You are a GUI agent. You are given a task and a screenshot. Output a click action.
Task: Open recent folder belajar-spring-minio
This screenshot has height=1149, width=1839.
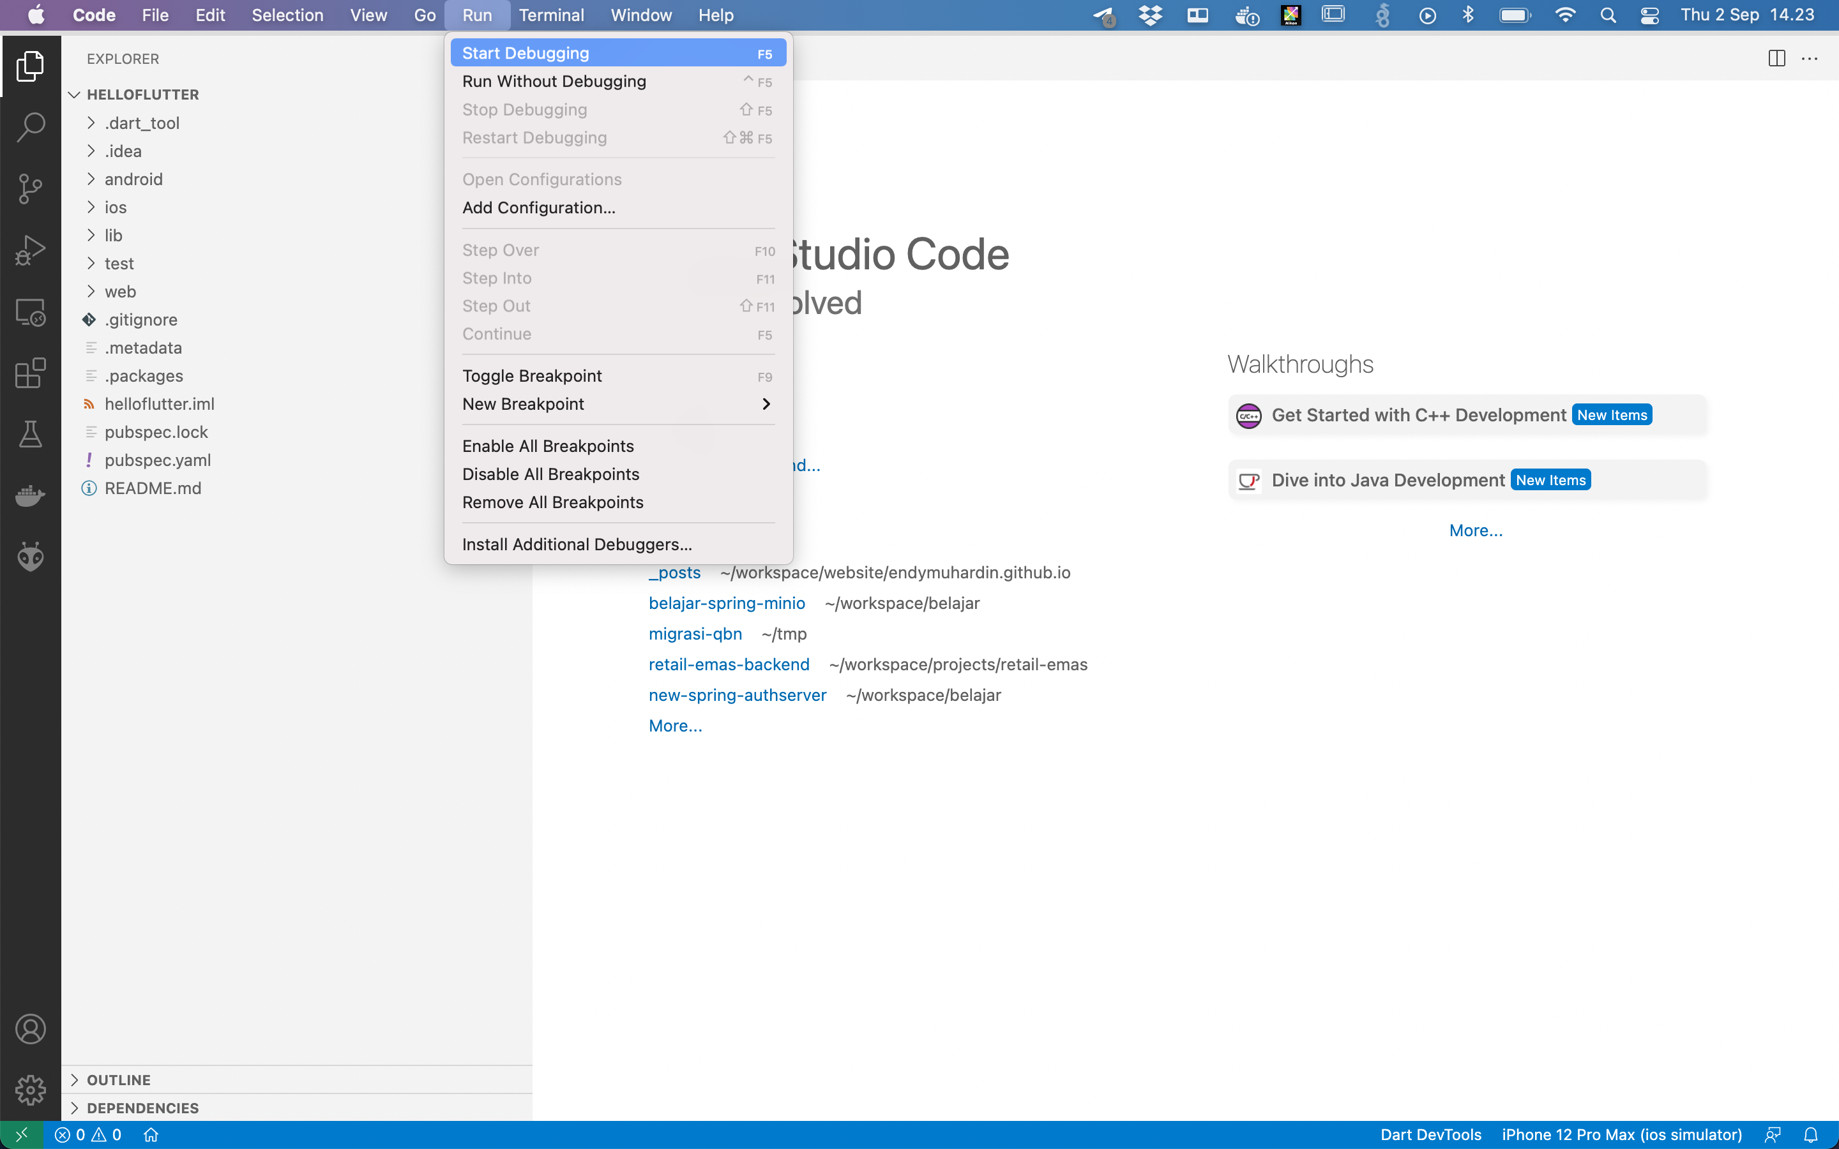pyautogui.click(x=727, y=603)
